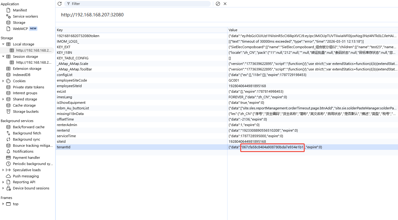Click the delete selected X icon
Screen dimensions: 398x220
coord(225,4)
